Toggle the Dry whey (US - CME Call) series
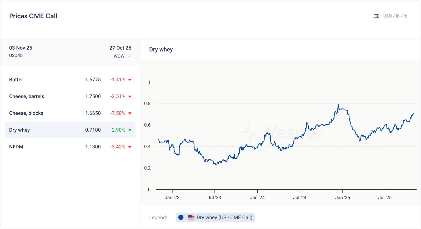This screenshot has width=421, height=229. coord(224,217)
